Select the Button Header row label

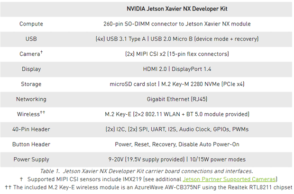coord(31,144)
